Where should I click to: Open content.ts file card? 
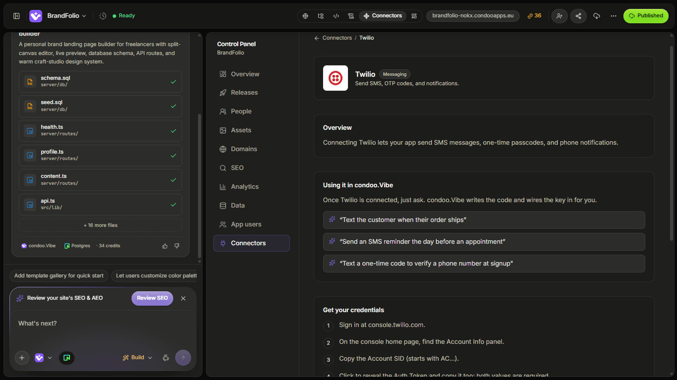tap(100, 180)
